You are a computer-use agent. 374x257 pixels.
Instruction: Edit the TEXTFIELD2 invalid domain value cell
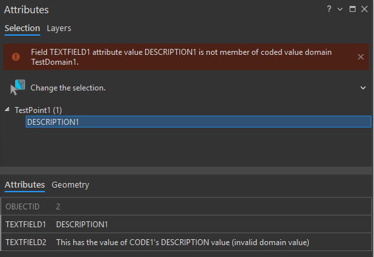(x=213, y=242)
